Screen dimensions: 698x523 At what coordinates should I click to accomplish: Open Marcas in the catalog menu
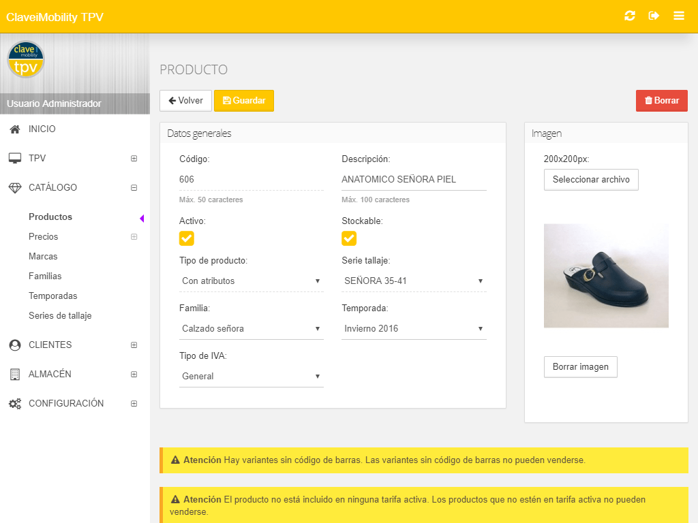point(43,257)
